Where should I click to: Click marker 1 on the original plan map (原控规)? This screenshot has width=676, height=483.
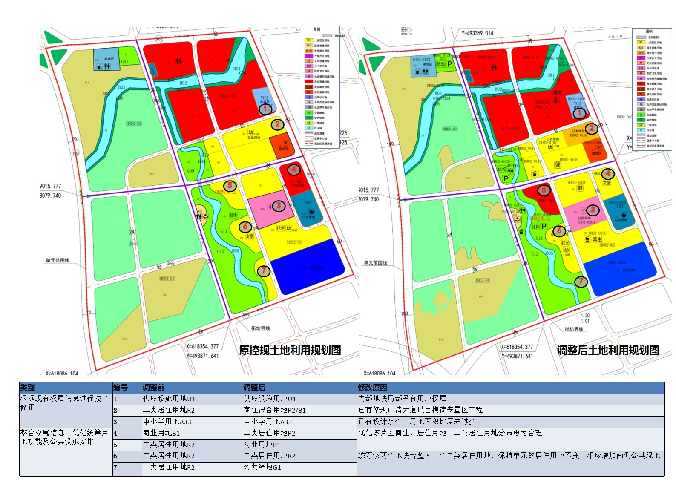(265, 109)
